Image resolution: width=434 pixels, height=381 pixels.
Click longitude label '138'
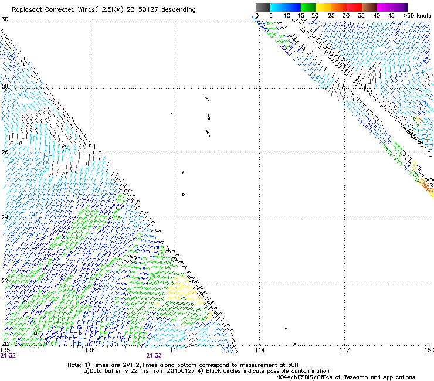[90, 350]
